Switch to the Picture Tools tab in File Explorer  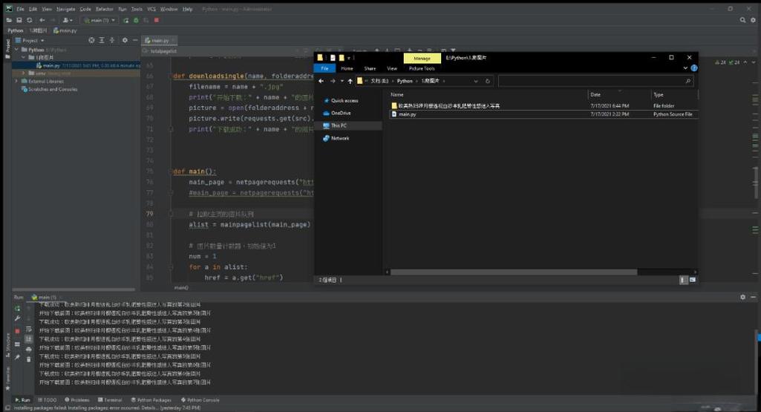[x=422, y=68]
